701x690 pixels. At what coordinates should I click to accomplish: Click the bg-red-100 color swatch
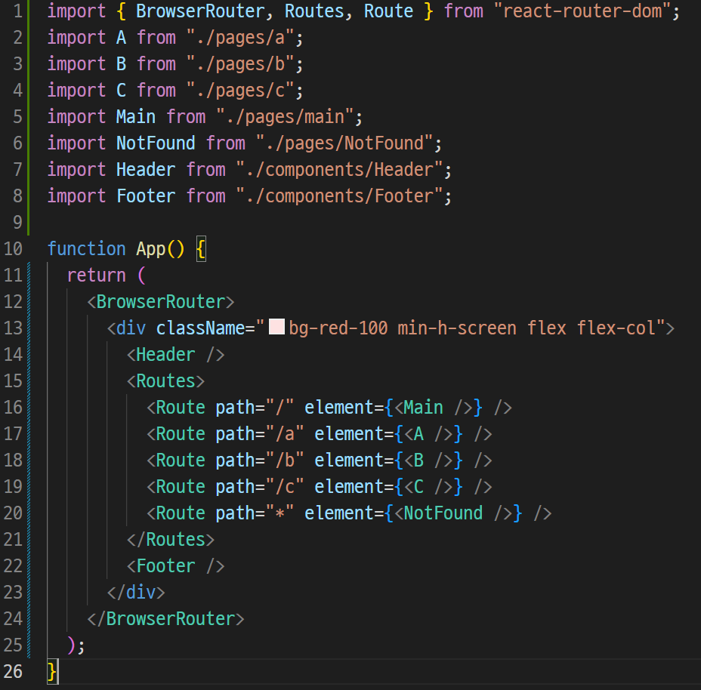coord(276,327)
